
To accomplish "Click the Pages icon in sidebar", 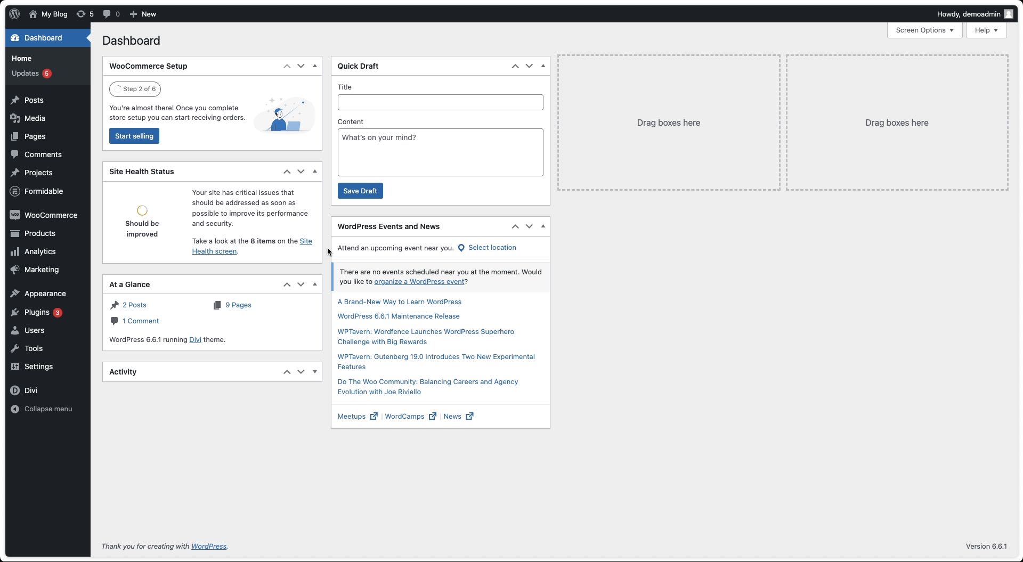I will 15,136.
